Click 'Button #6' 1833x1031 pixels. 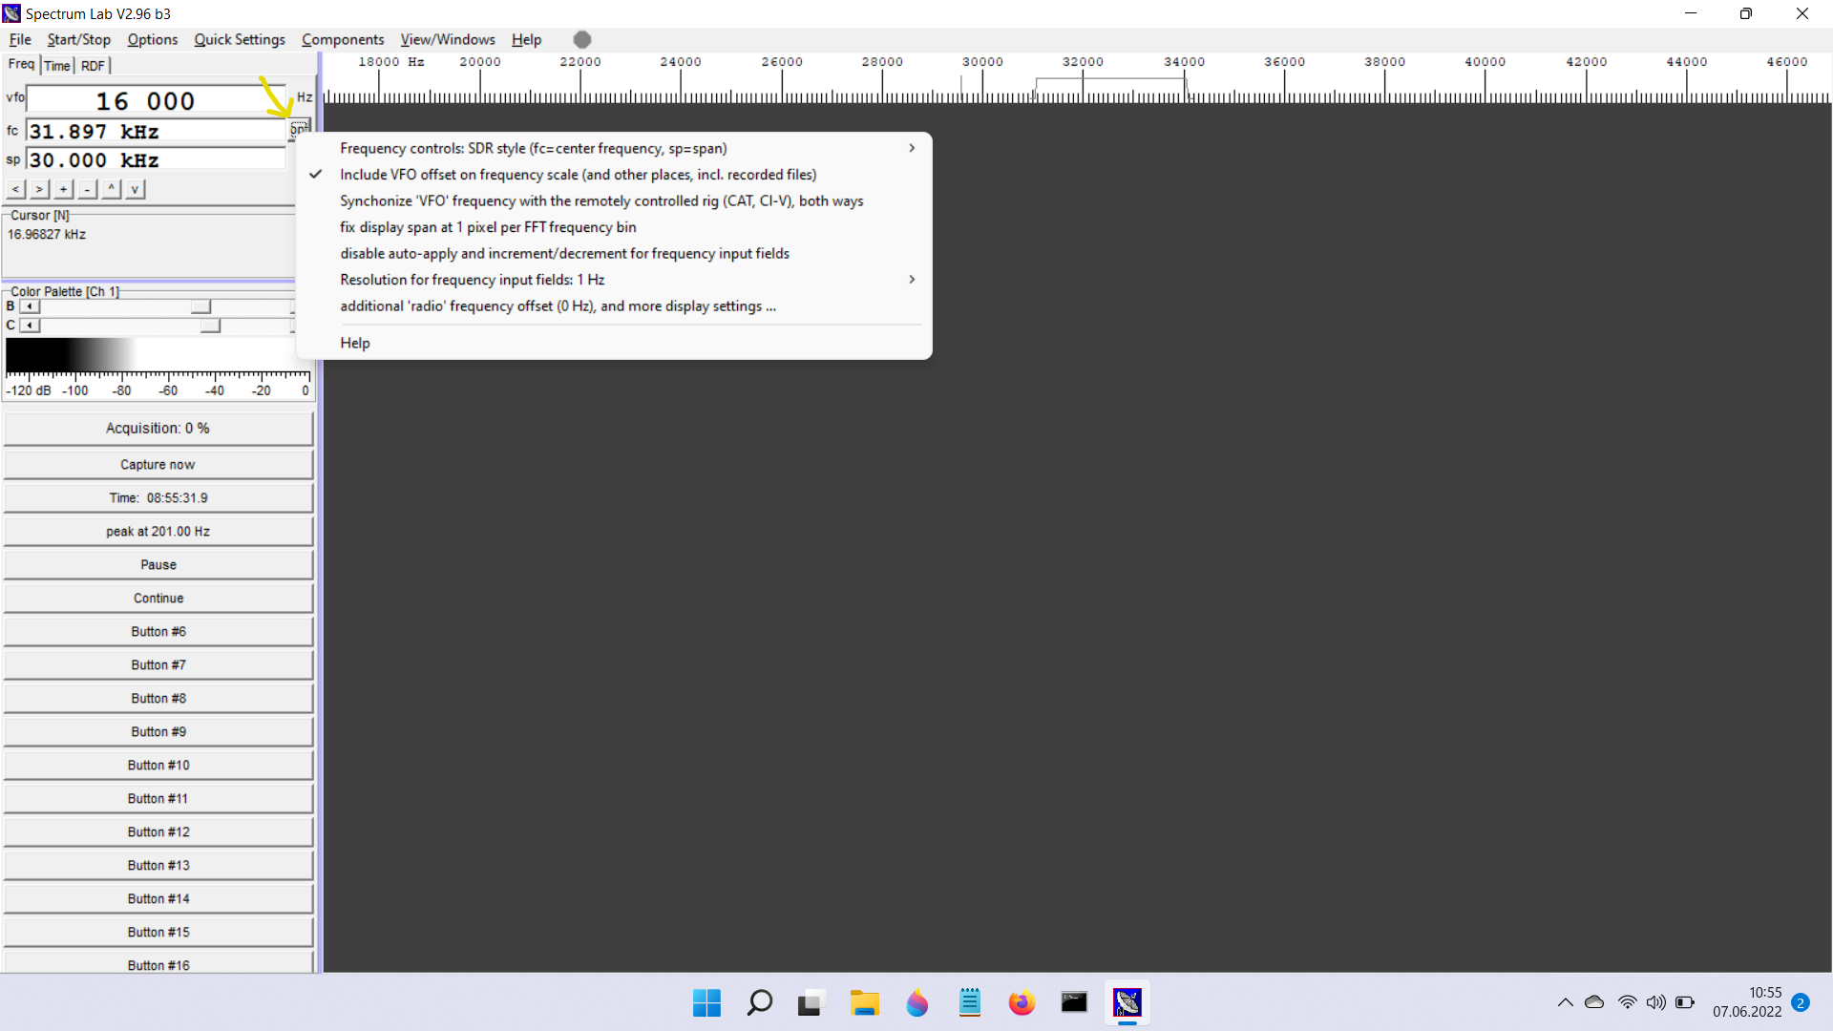point(158,632)
